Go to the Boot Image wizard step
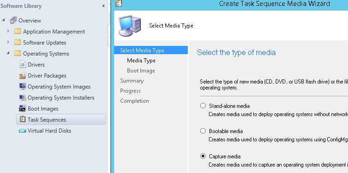 (141, 71)
